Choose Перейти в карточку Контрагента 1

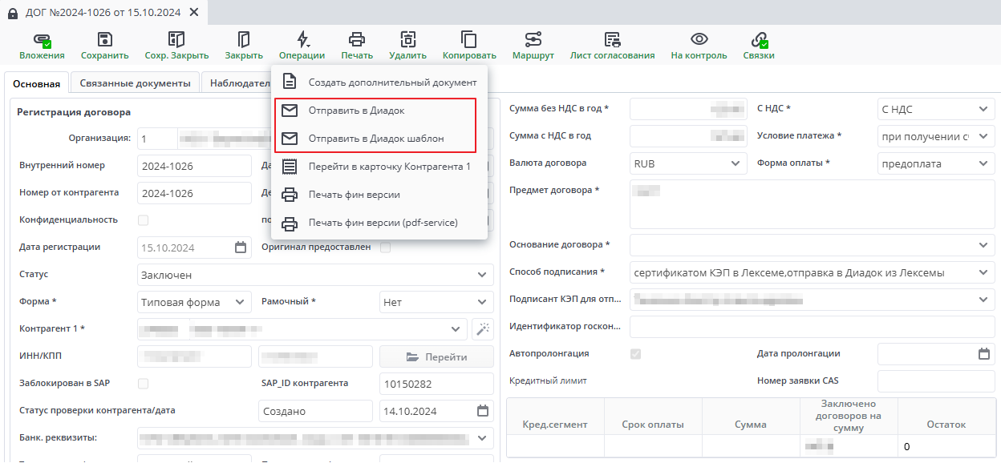coord(379,167)
